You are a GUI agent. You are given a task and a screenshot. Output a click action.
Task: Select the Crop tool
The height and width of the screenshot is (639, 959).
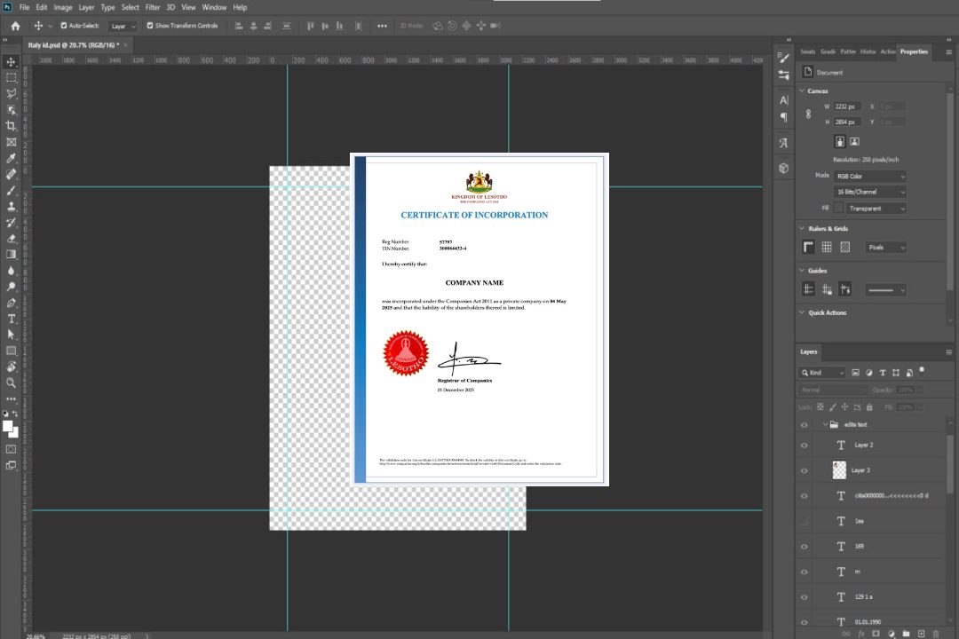[11, 125]
